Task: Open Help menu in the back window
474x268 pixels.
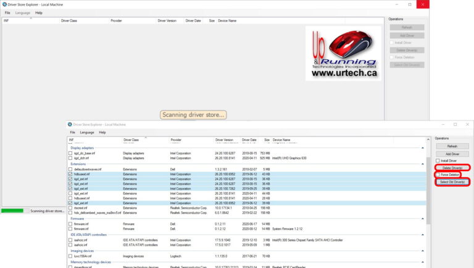Action: tap(39, 13)
